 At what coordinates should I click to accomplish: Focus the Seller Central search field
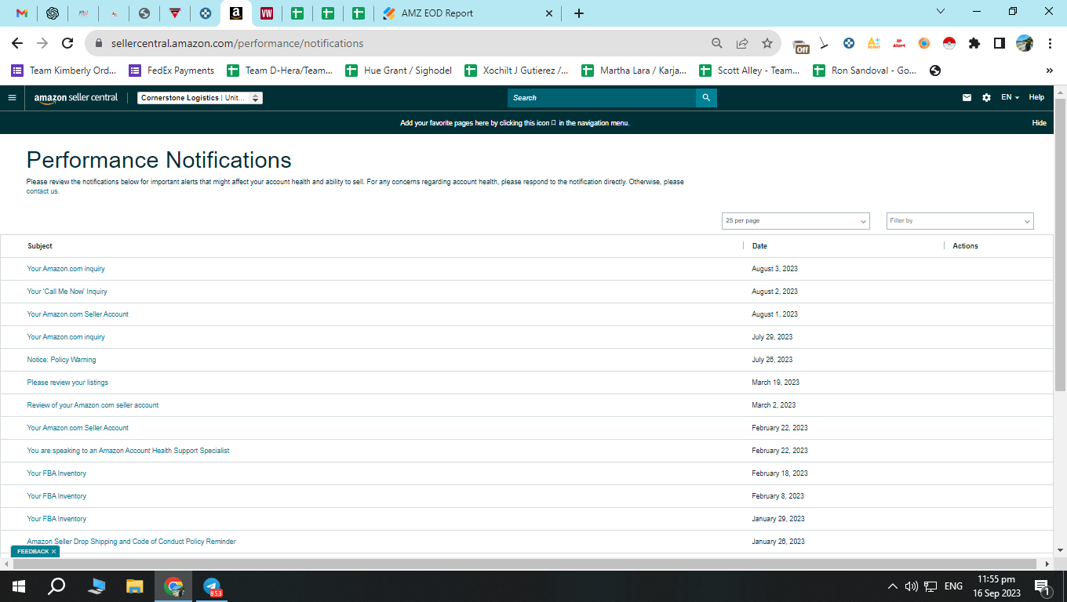tap(602, 98)
